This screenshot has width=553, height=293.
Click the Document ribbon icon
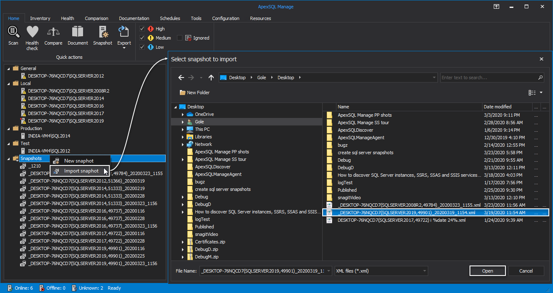[x=78, y=35]
